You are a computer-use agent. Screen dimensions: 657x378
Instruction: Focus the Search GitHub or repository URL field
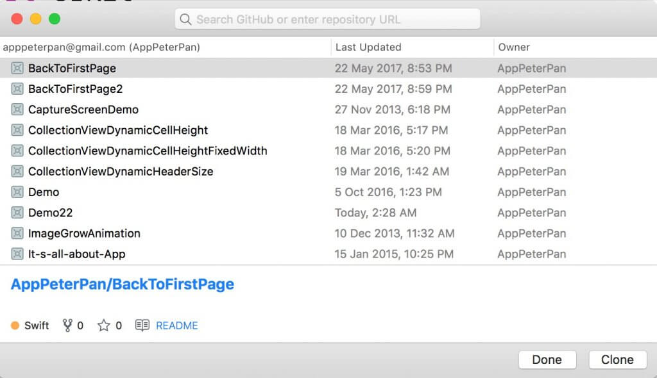click(x=327, y=19)
